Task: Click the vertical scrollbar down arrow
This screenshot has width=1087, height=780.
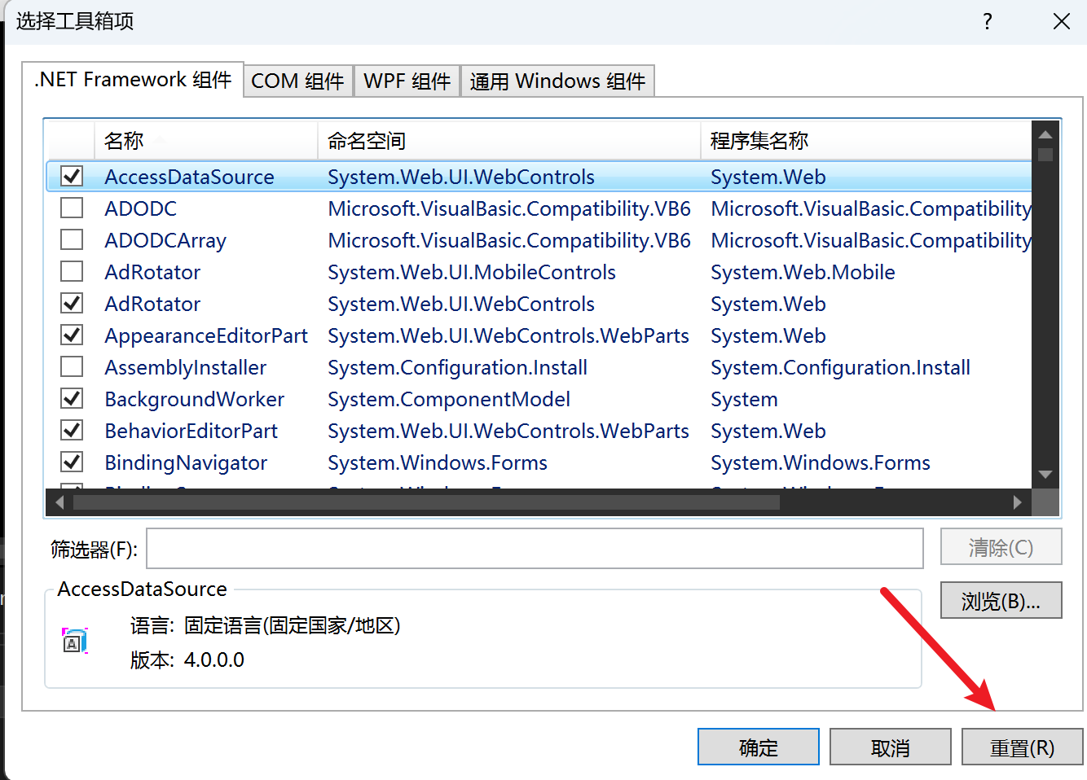Action: click(1045, 475)
